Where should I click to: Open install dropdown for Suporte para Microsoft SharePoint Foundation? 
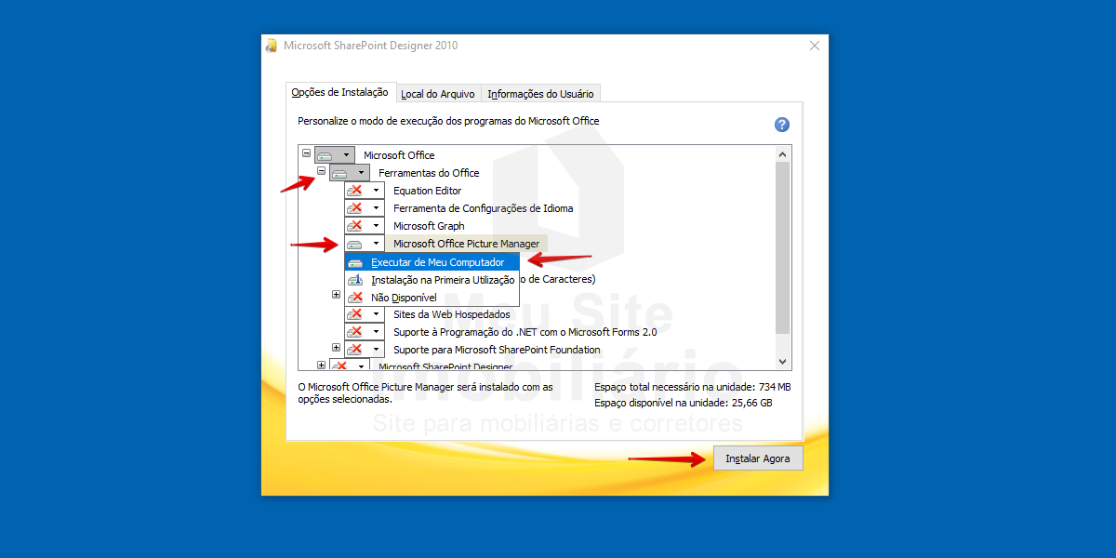click(376, 350)
